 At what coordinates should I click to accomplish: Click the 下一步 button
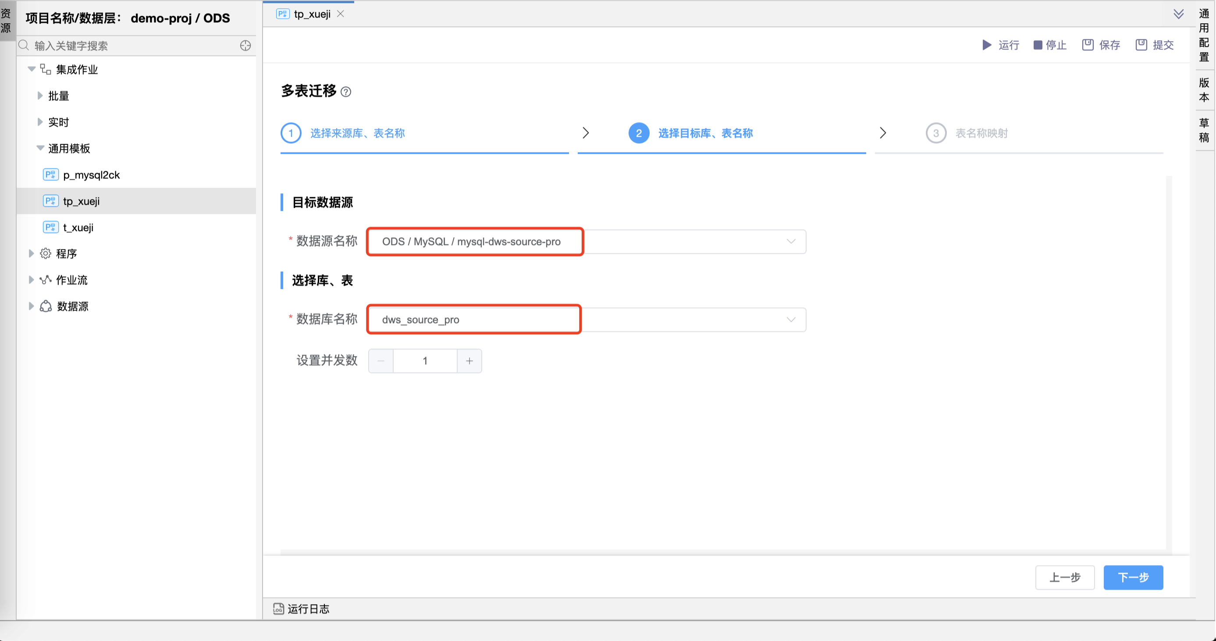1133,577
